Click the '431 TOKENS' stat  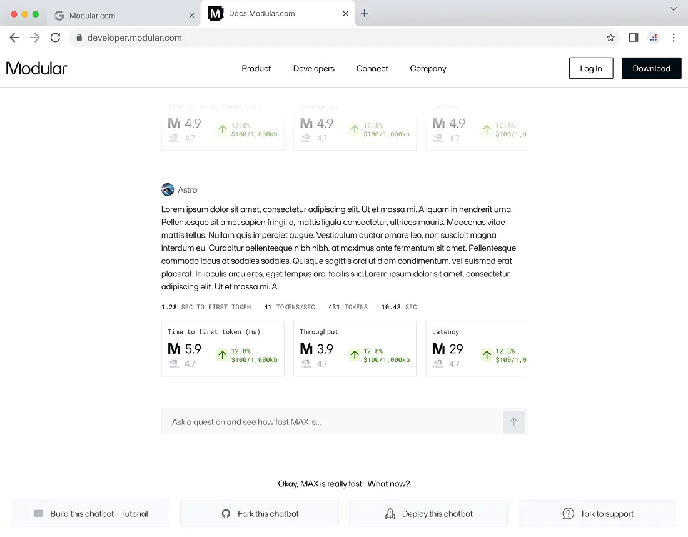tap(348, 307)
